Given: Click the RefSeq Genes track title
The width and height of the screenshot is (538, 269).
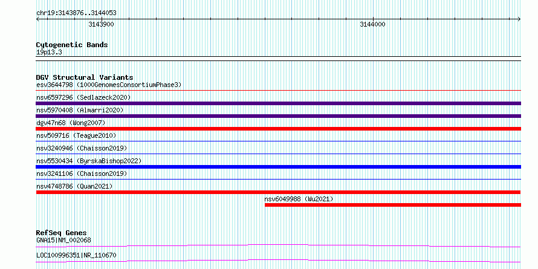Looking at the screenshot, I should [x=62, y=233].
